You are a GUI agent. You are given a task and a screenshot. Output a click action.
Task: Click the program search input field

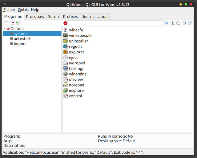115,23
